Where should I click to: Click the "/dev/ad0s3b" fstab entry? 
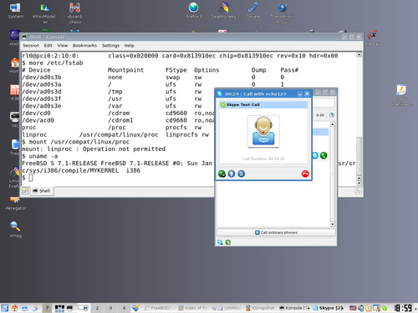coord(42,77)
